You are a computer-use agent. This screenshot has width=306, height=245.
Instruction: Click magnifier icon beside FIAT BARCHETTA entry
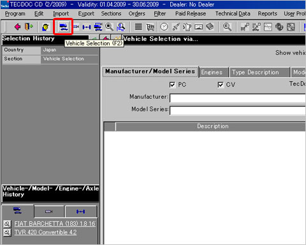click(x=7, y=224)
